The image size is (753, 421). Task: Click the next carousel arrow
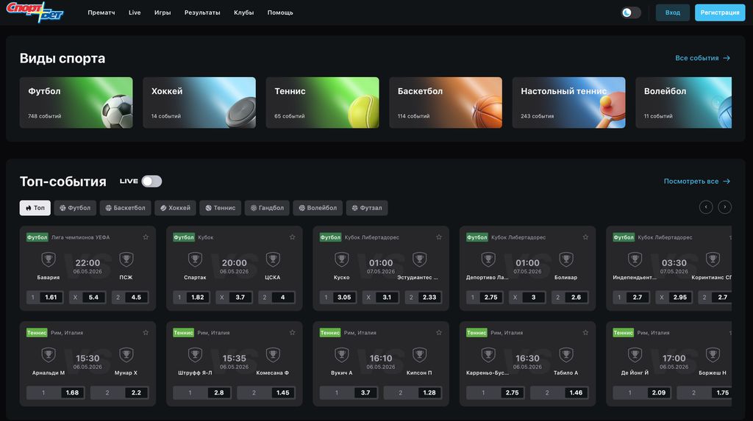coord(724,207)
